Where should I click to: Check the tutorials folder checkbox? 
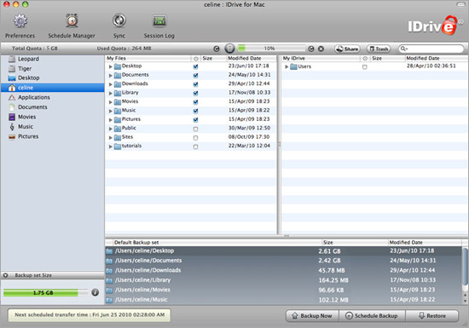(195, 147)
